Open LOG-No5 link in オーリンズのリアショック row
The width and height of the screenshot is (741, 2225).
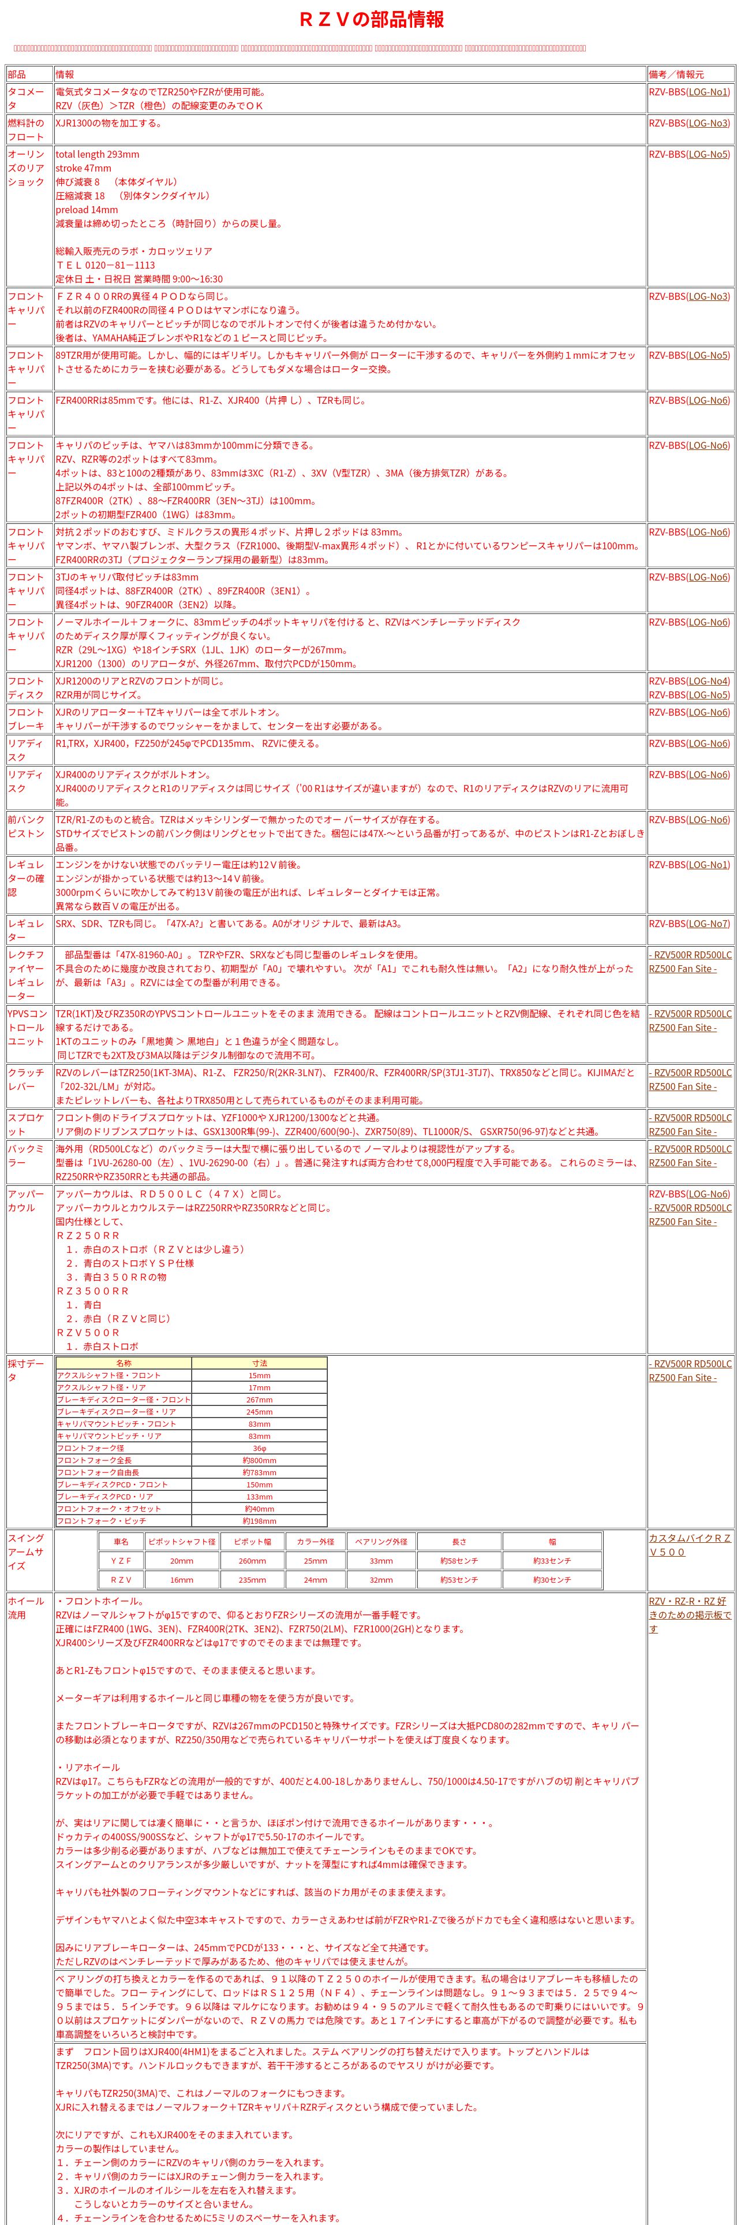pos(708,154)
